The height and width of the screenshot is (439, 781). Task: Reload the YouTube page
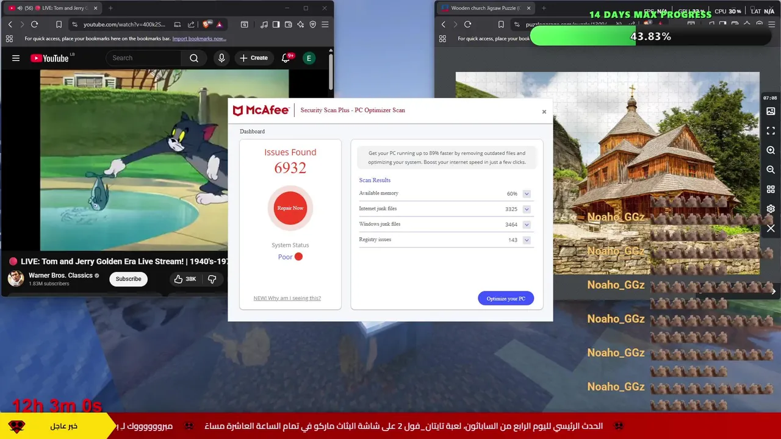click(x=34, y=24)
